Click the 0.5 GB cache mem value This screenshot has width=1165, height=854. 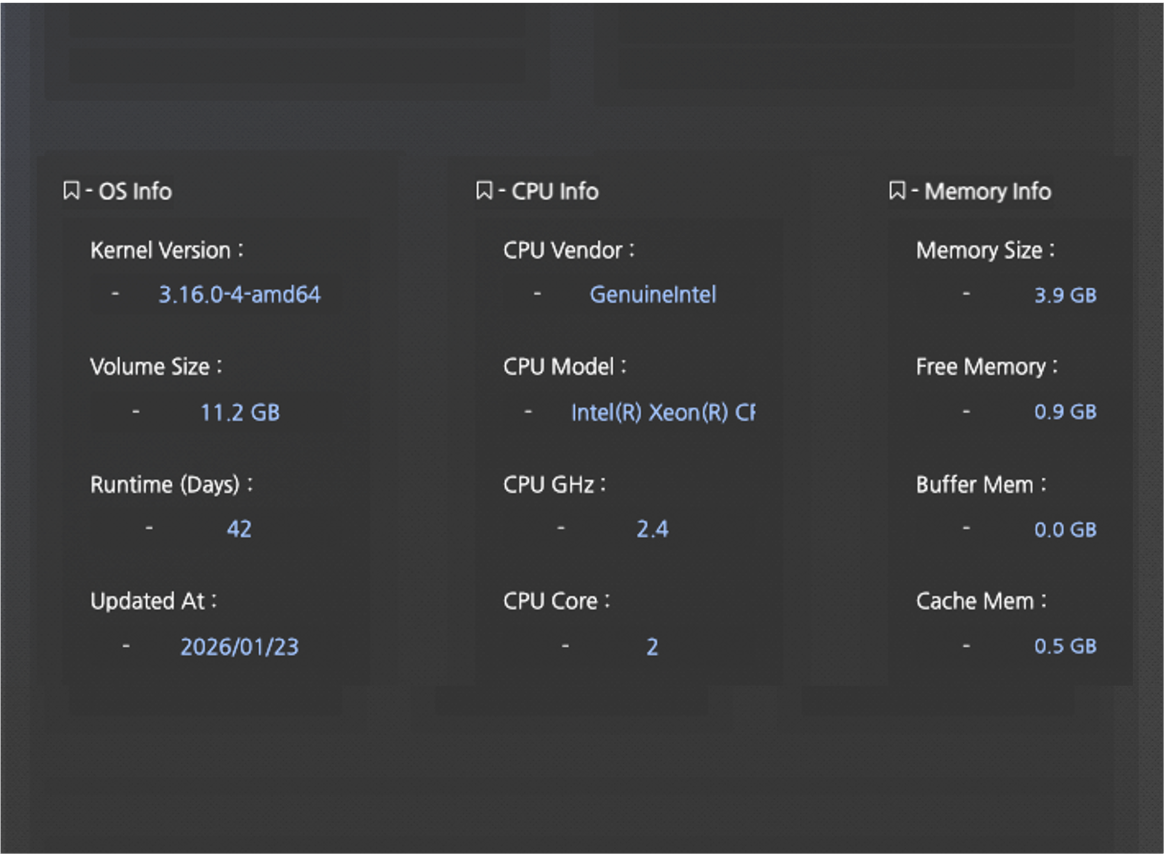pos(1065,646)
